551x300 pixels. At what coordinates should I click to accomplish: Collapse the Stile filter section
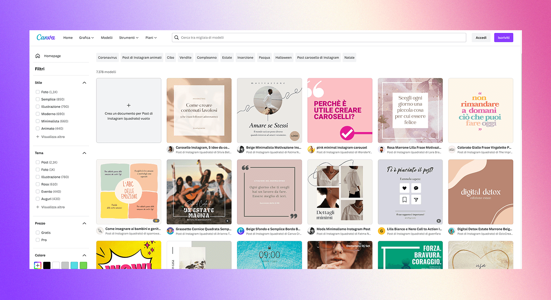click(x=85, y=83)
